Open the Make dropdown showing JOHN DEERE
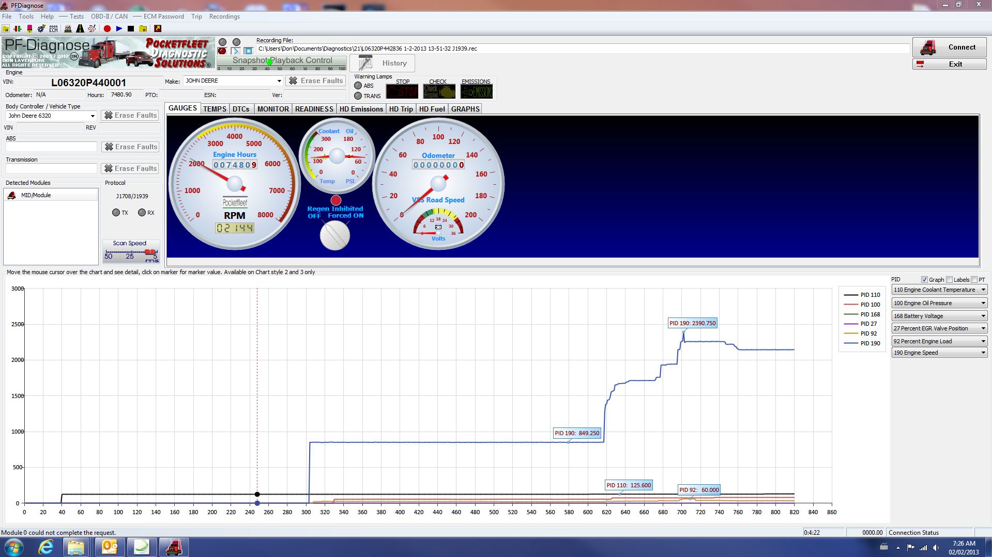 (x=233, y=81)
